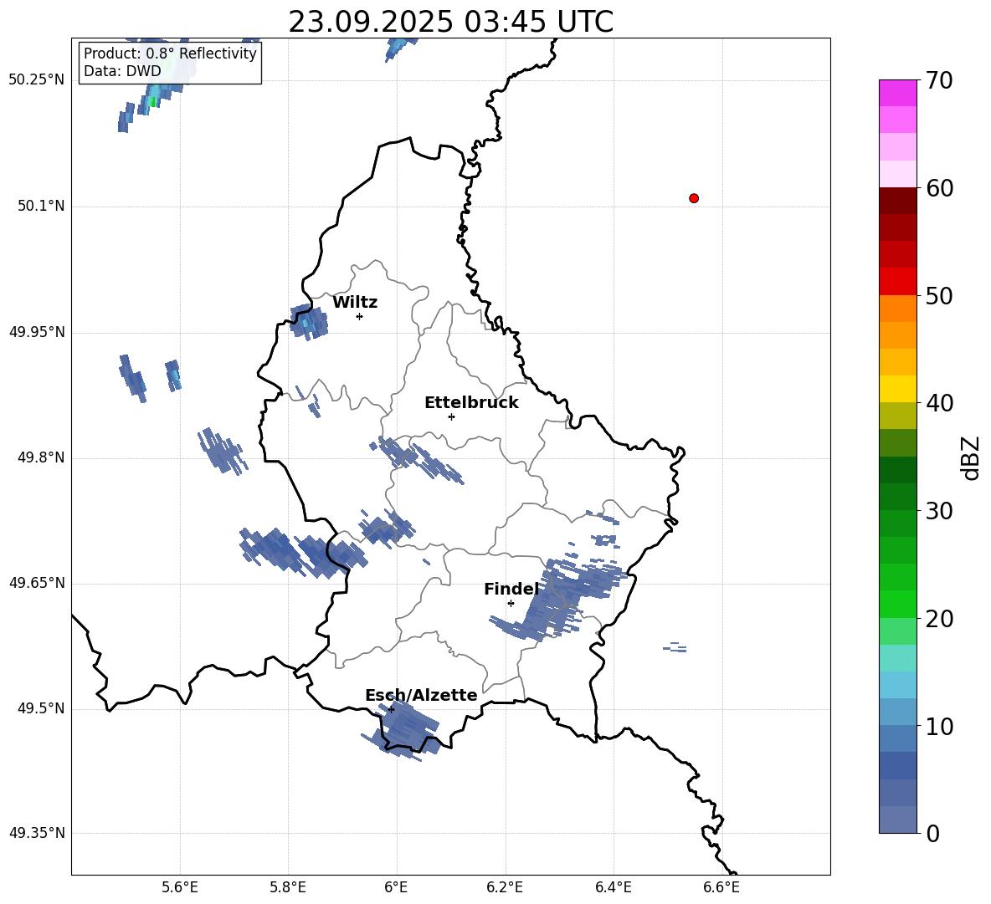
Task: Click the Findel location cross marker
Action: (511, 604)
